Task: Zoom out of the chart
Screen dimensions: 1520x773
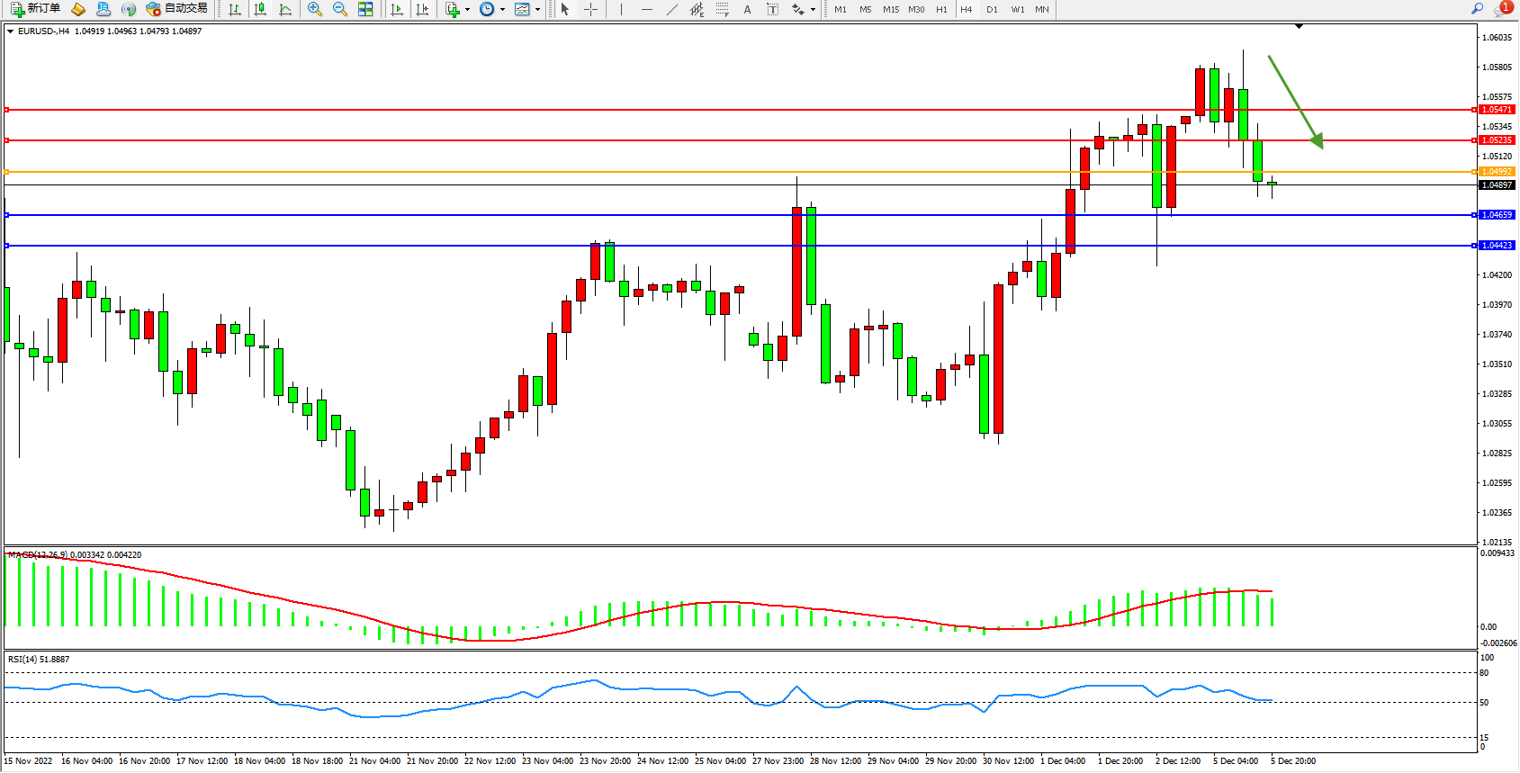Action: (339, 9)
